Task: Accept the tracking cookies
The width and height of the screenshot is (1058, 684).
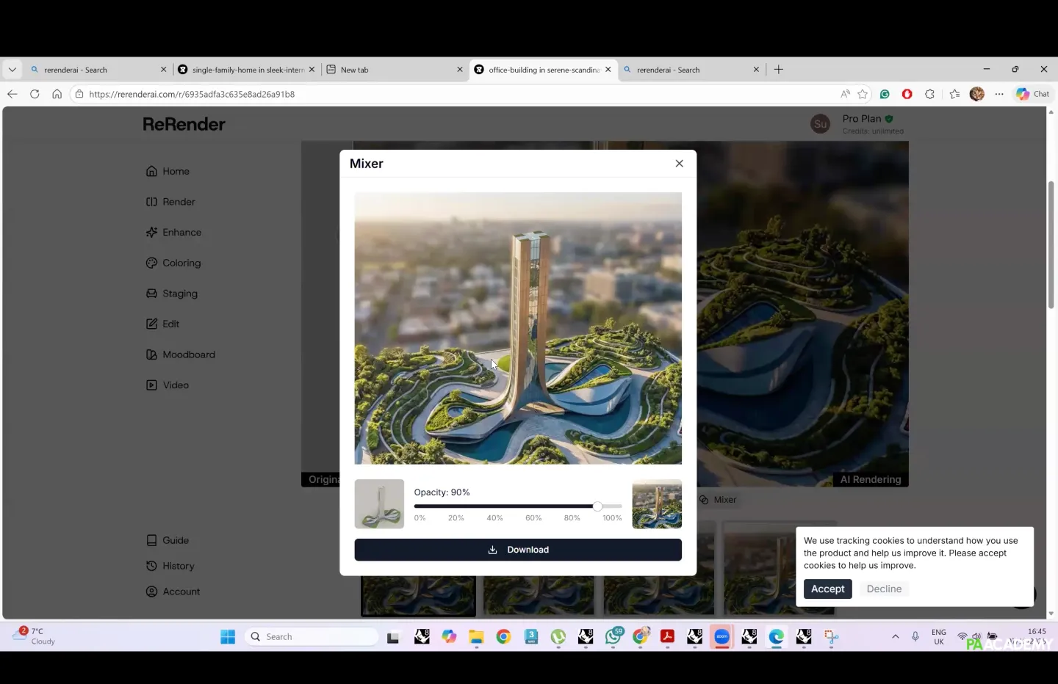Action: coord(827,589)
